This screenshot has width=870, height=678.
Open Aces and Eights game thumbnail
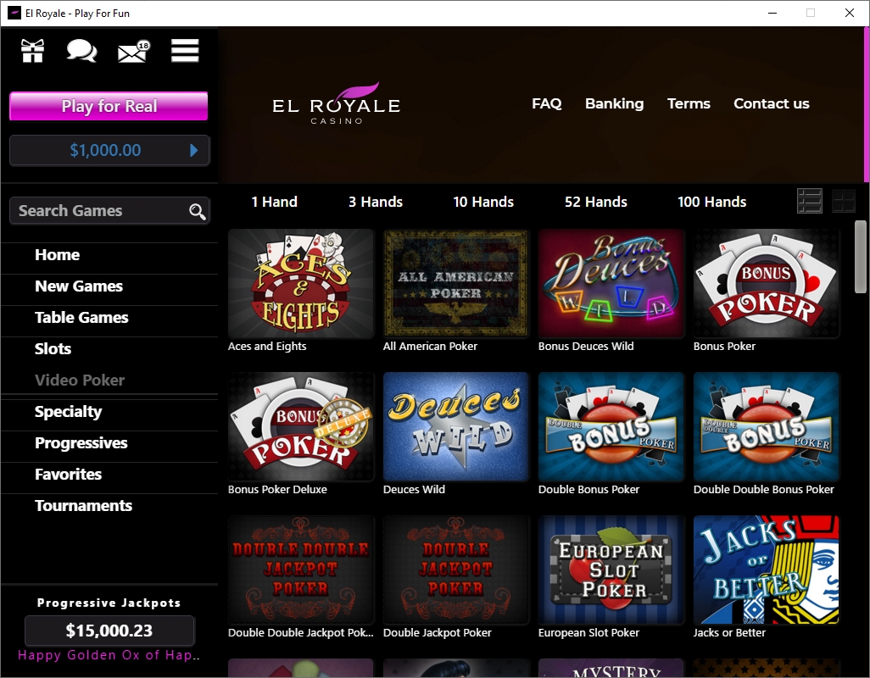[301, 283]
